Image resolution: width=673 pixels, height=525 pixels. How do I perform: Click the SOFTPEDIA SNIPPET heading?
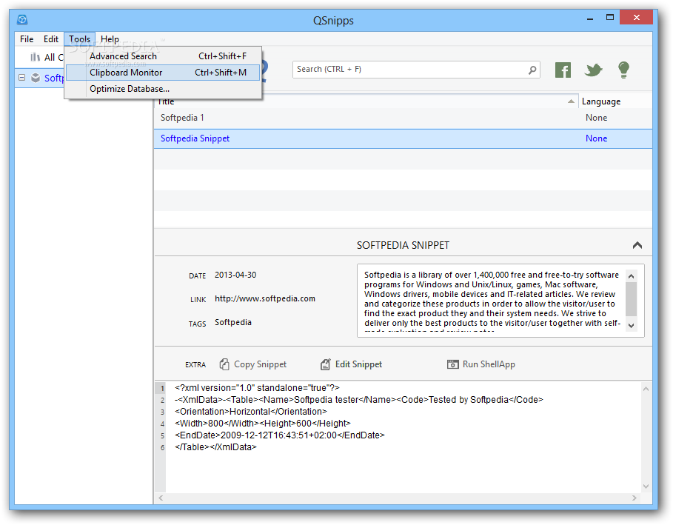point(403,246)
